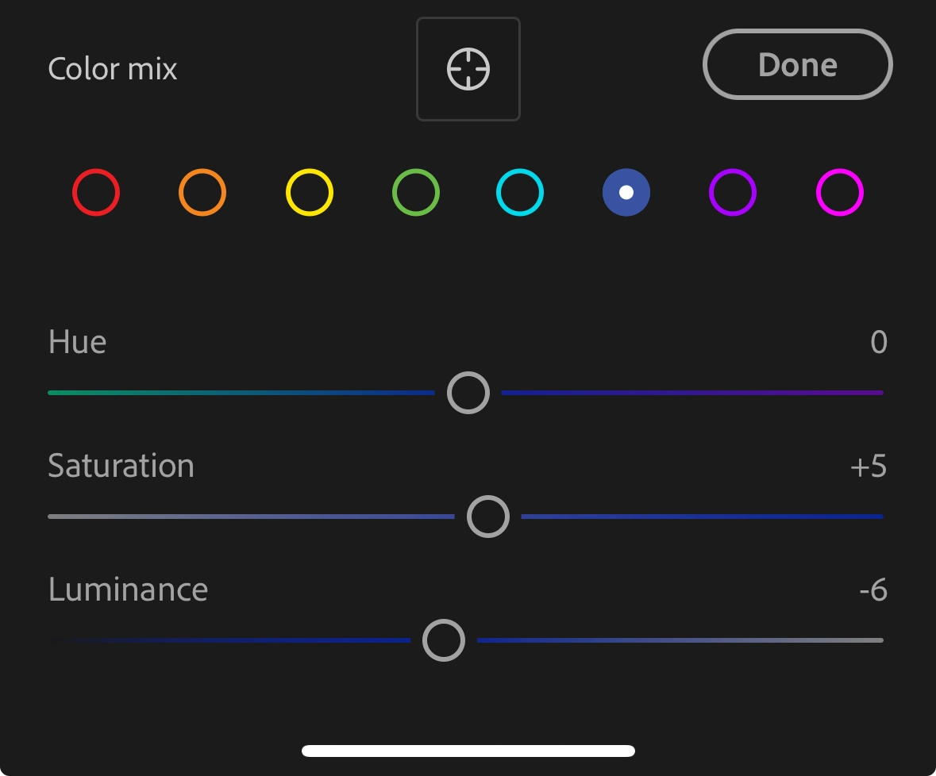Select the red color channel
Image resolution: width=936 pixels, height=776 pixels.
pyautogui.click(x=96, y=192)
